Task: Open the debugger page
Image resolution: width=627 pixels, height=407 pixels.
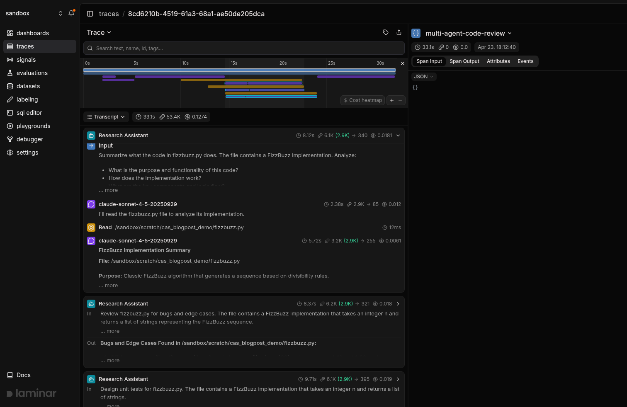Action: (x=40, y=139)
